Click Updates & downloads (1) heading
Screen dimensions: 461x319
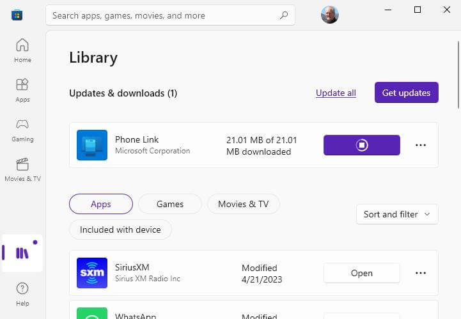[x=123, y=93]
